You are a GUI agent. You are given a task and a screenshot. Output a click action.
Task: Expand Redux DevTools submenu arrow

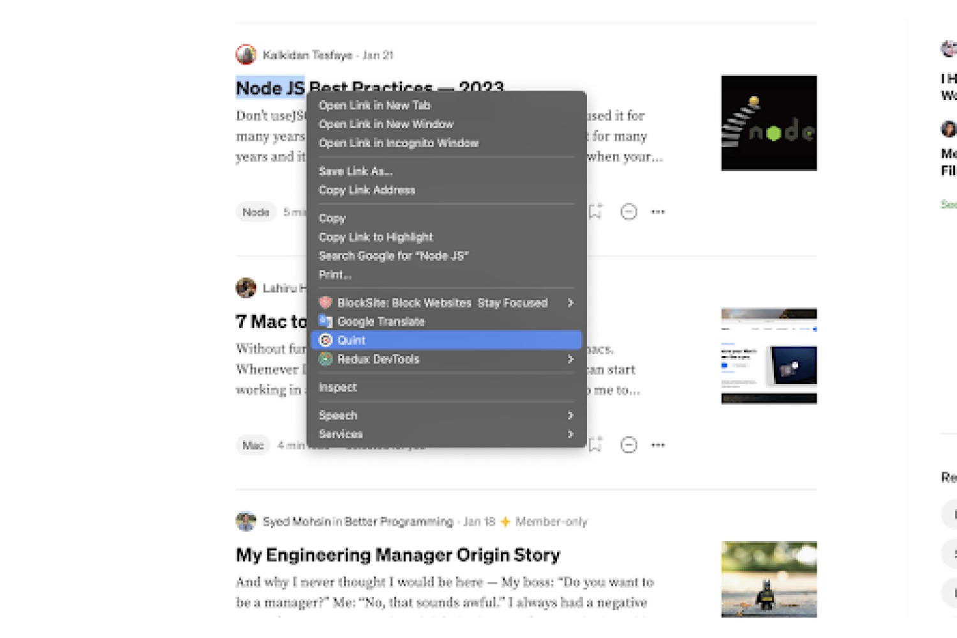570,359
